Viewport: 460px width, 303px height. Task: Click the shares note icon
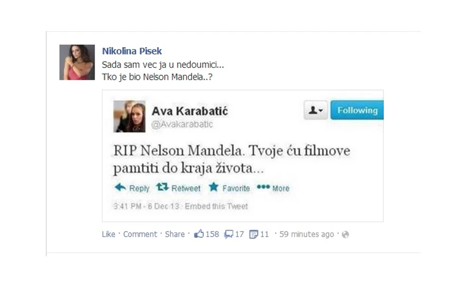[x=253, y=234]
